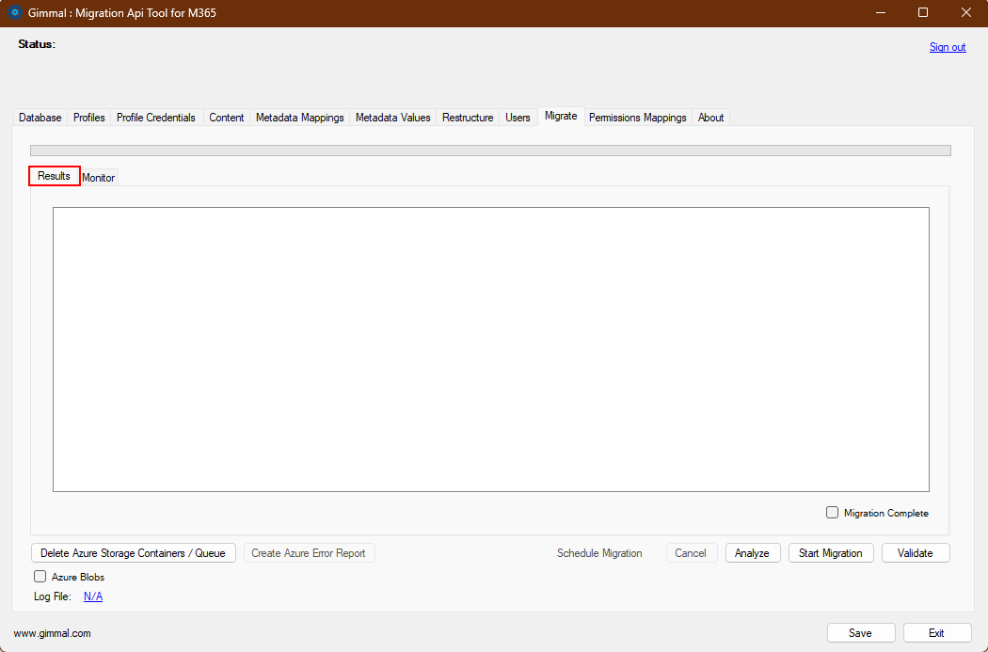The image size is (988, 652).
Task: Click the Gimmal app icon in the title bar
Action: coord(13,12)
